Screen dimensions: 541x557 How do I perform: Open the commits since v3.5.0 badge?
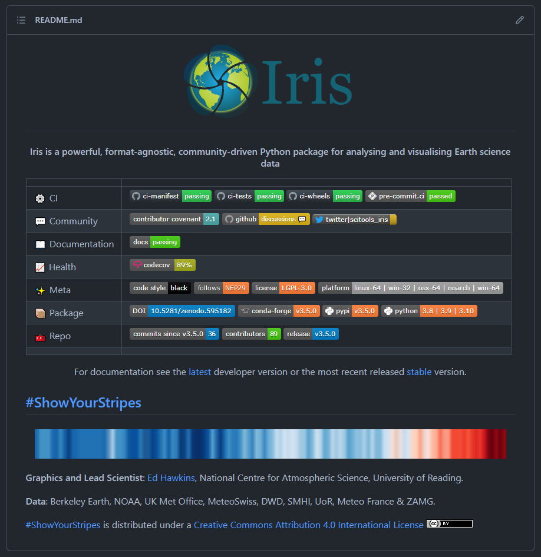point(174,334)
